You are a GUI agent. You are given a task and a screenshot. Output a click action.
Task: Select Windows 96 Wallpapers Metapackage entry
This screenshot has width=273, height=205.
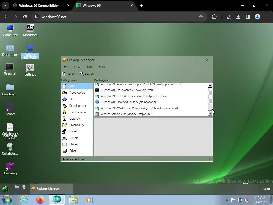[x=151, y=108]
